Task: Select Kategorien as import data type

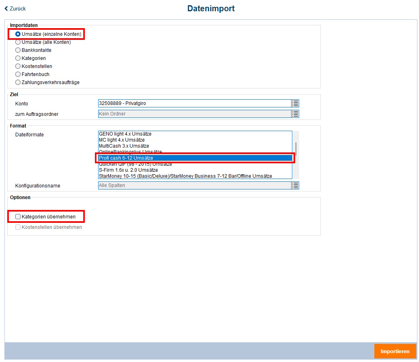Action: pyautogui.click(x=18, y=58)
